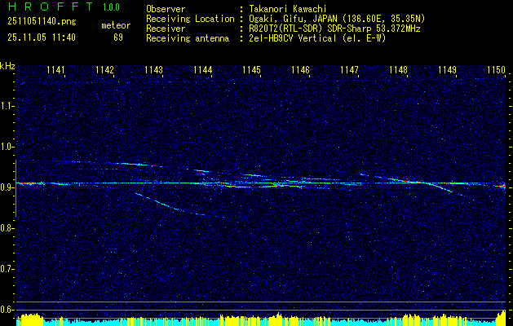
Task: Click the HROFFT program title
Action: click(x=51, y=7)
